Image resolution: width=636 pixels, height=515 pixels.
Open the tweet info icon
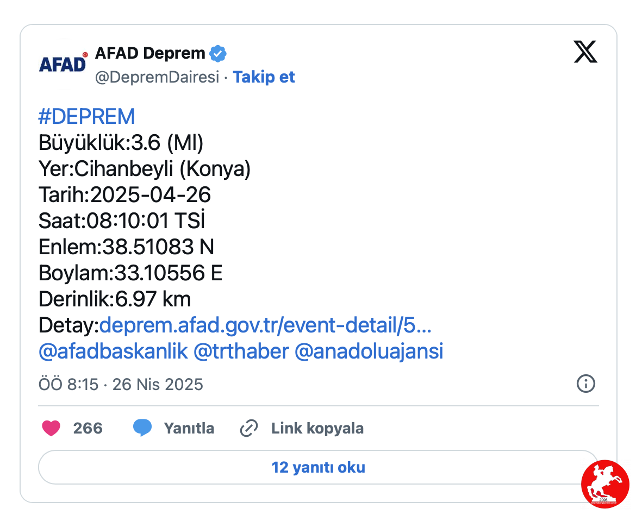pos(585,384)
